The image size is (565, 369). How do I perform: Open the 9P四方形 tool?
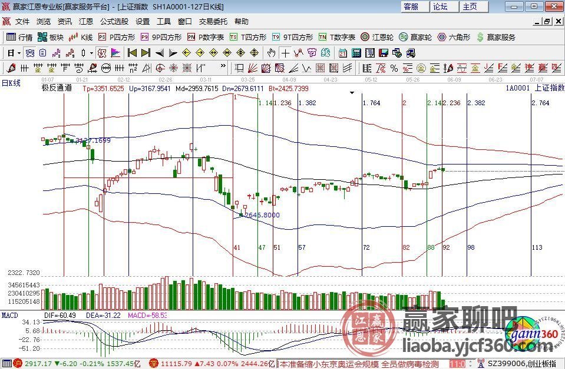point(161,37)
